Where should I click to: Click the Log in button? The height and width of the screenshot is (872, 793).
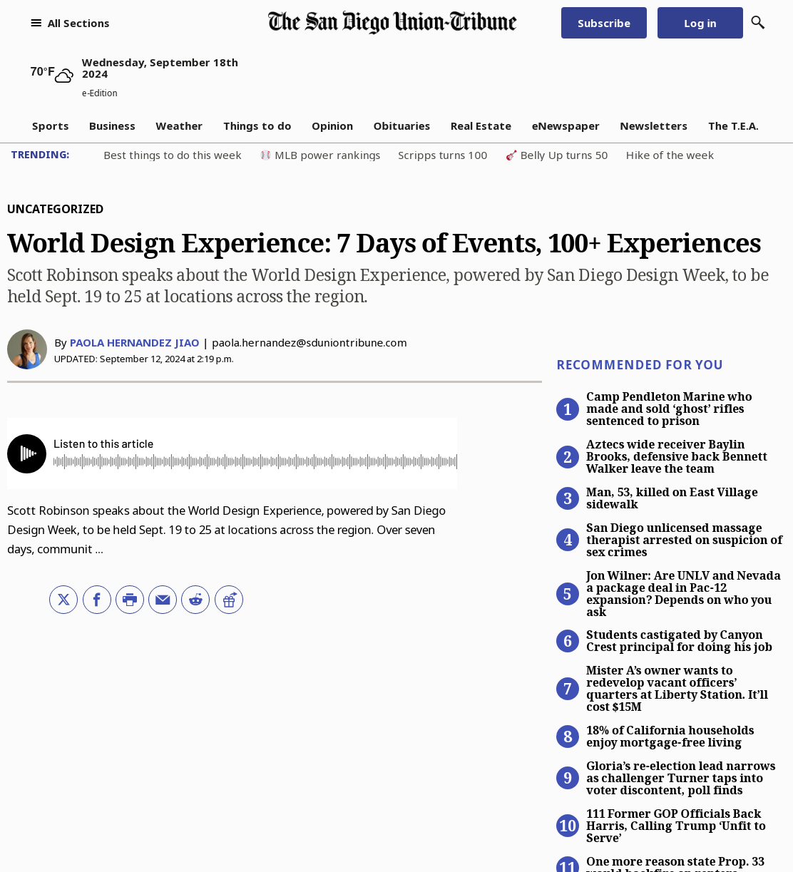click(700, 23)
